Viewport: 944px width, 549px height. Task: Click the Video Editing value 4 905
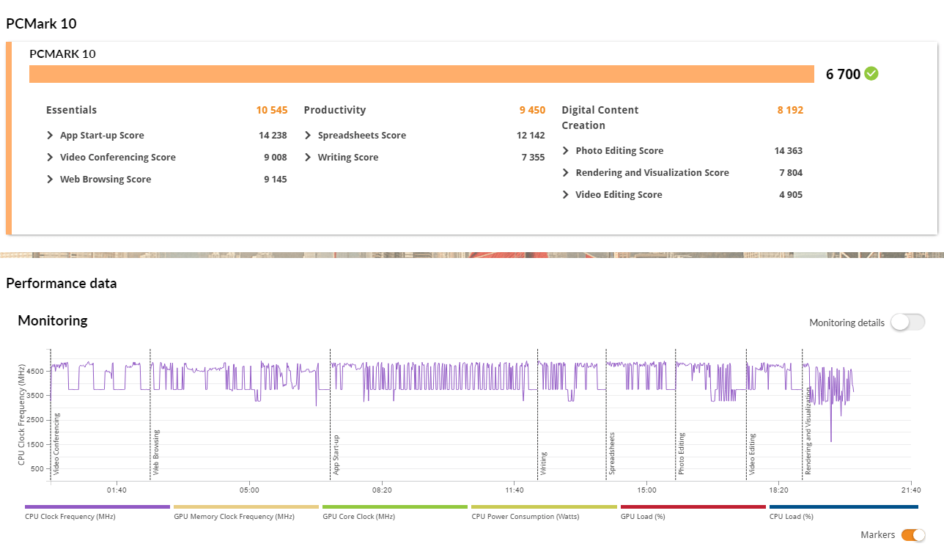click(x=791, y=195)
